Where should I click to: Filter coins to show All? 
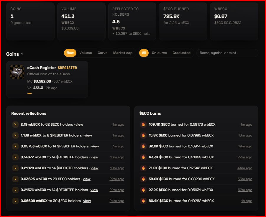144,53
